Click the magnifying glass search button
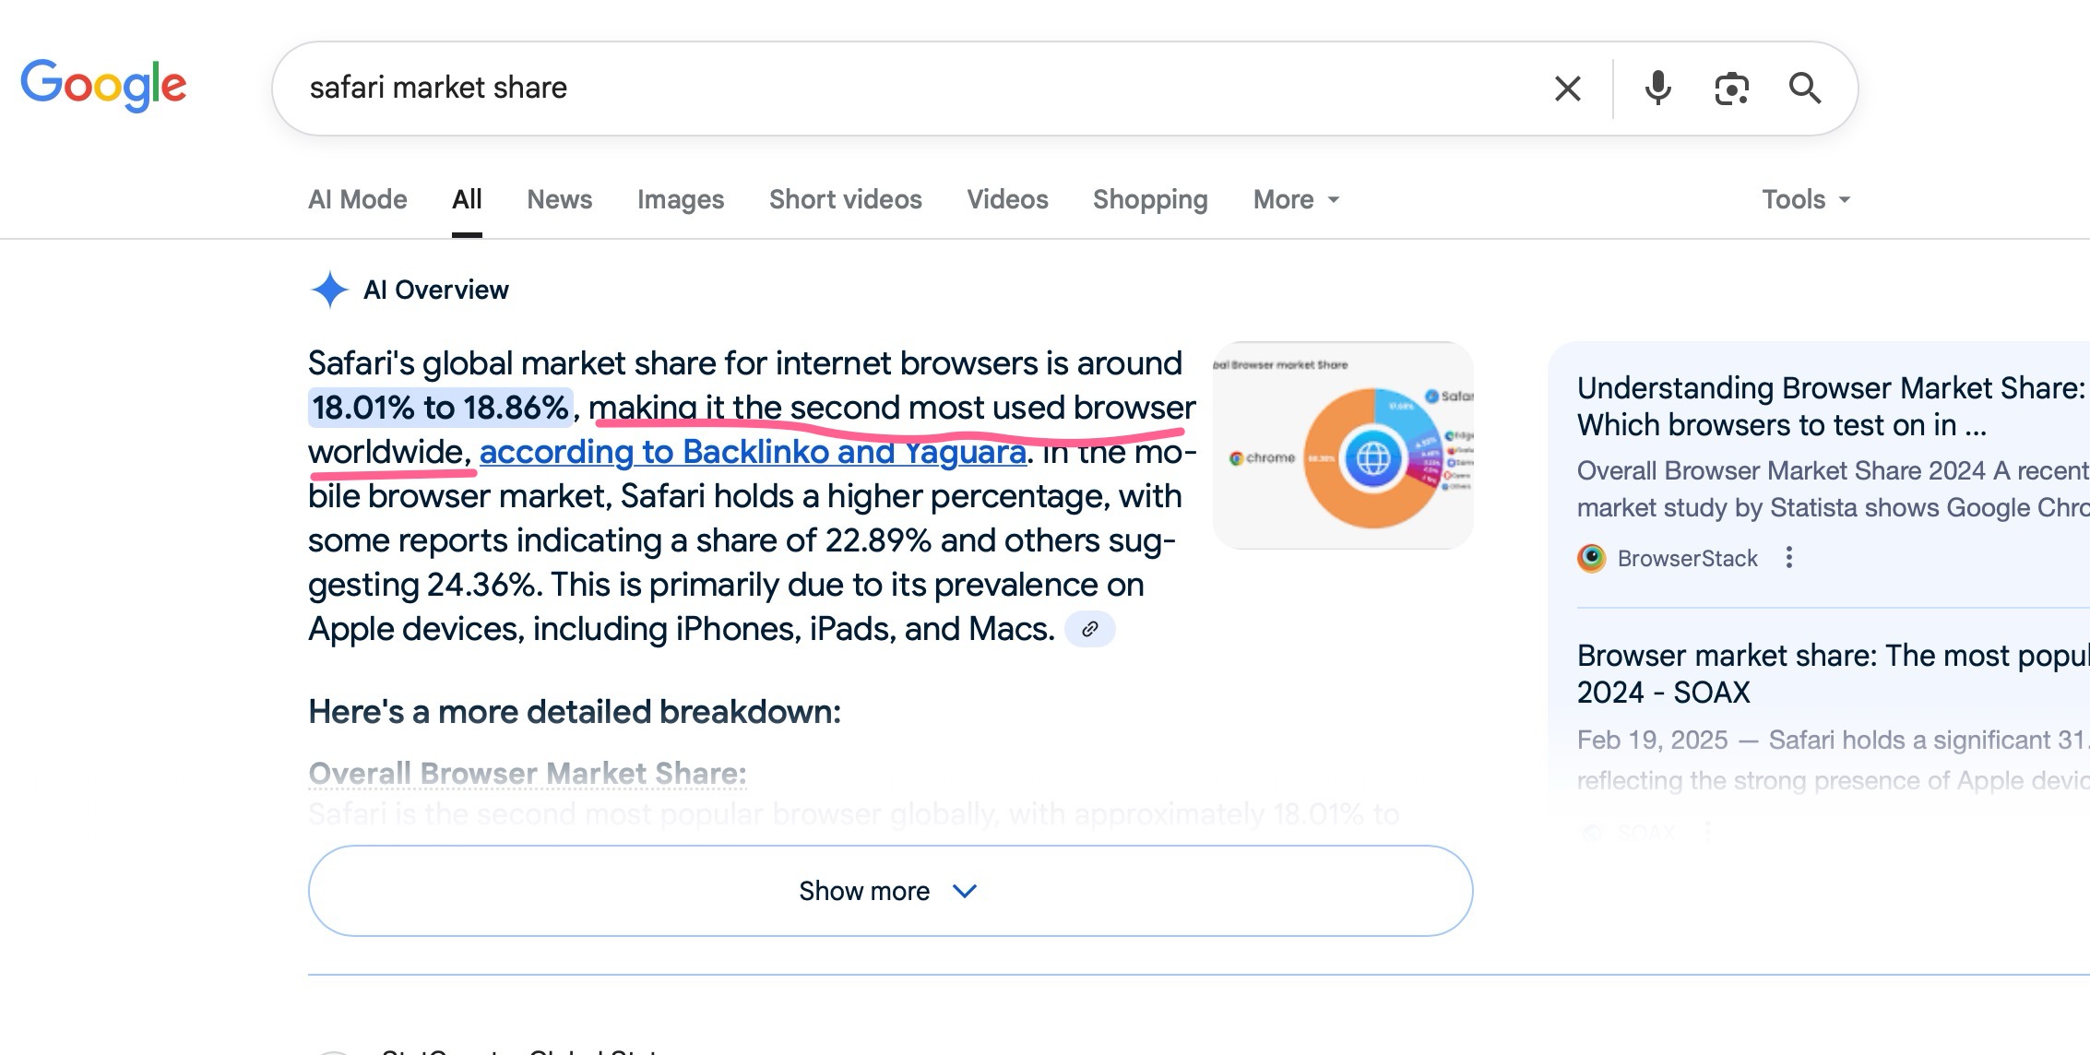This screenshot has width=2090, height=1055. (x=1804, y=89)
